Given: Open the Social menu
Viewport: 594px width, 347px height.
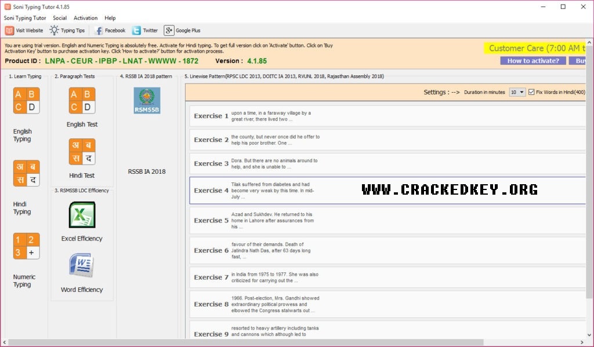Looking at the screenshot, I should pos(60,18).
